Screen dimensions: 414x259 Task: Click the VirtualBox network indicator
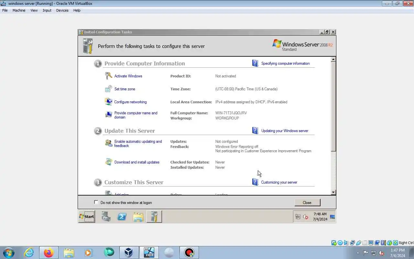point(353,243)
